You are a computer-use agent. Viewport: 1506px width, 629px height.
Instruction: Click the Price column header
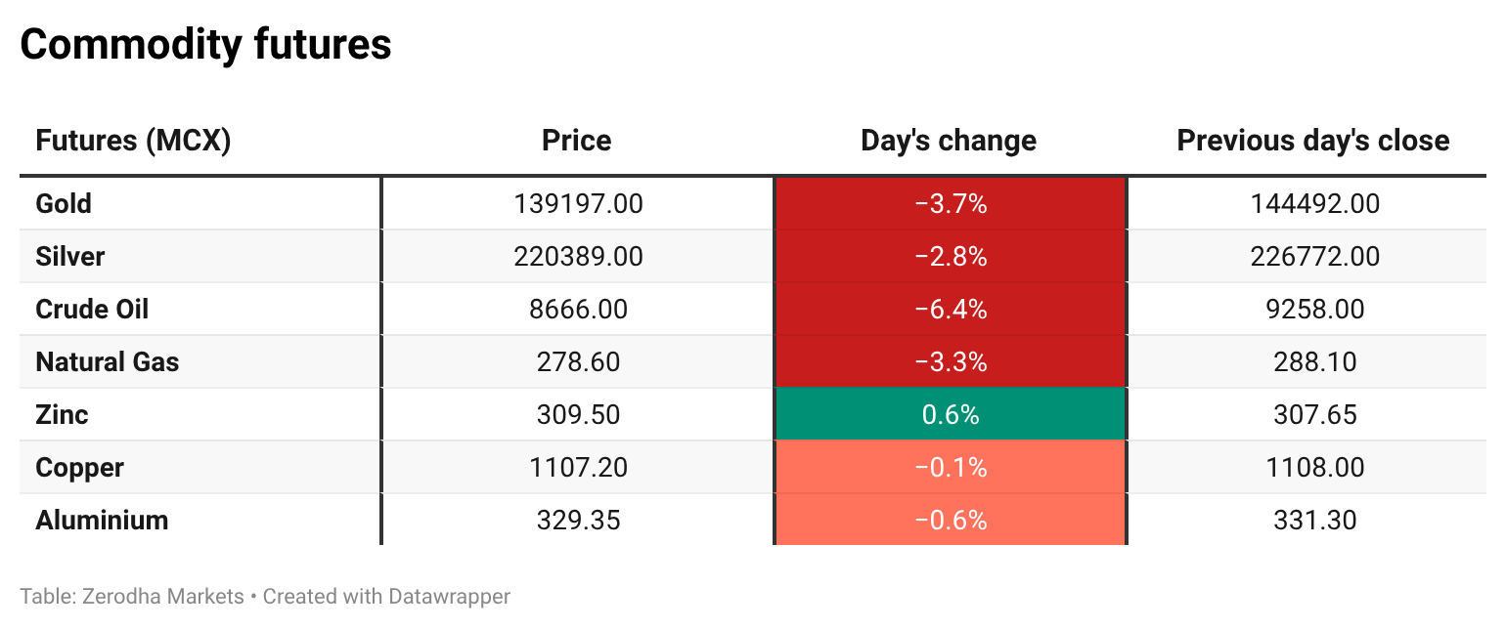click(x=577, y=141)
